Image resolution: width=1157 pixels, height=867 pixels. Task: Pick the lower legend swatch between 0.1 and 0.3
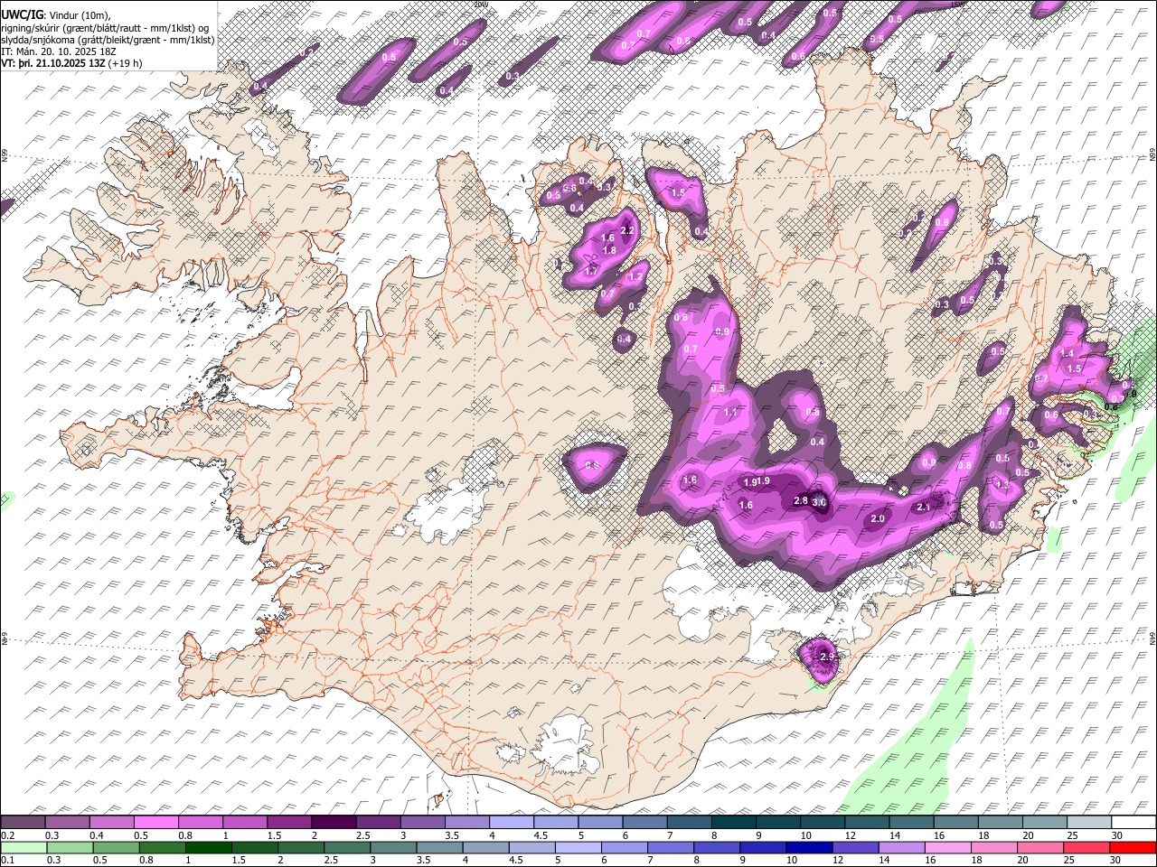[23, 847]
